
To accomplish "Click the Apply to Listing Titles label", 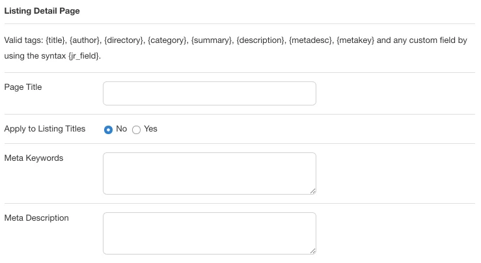I will 44,129.
